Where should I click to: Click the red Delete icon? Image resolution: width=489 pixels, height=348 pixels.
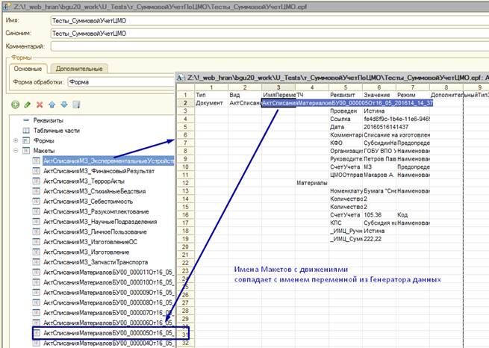pyautogui.click(x=40, y=105)
